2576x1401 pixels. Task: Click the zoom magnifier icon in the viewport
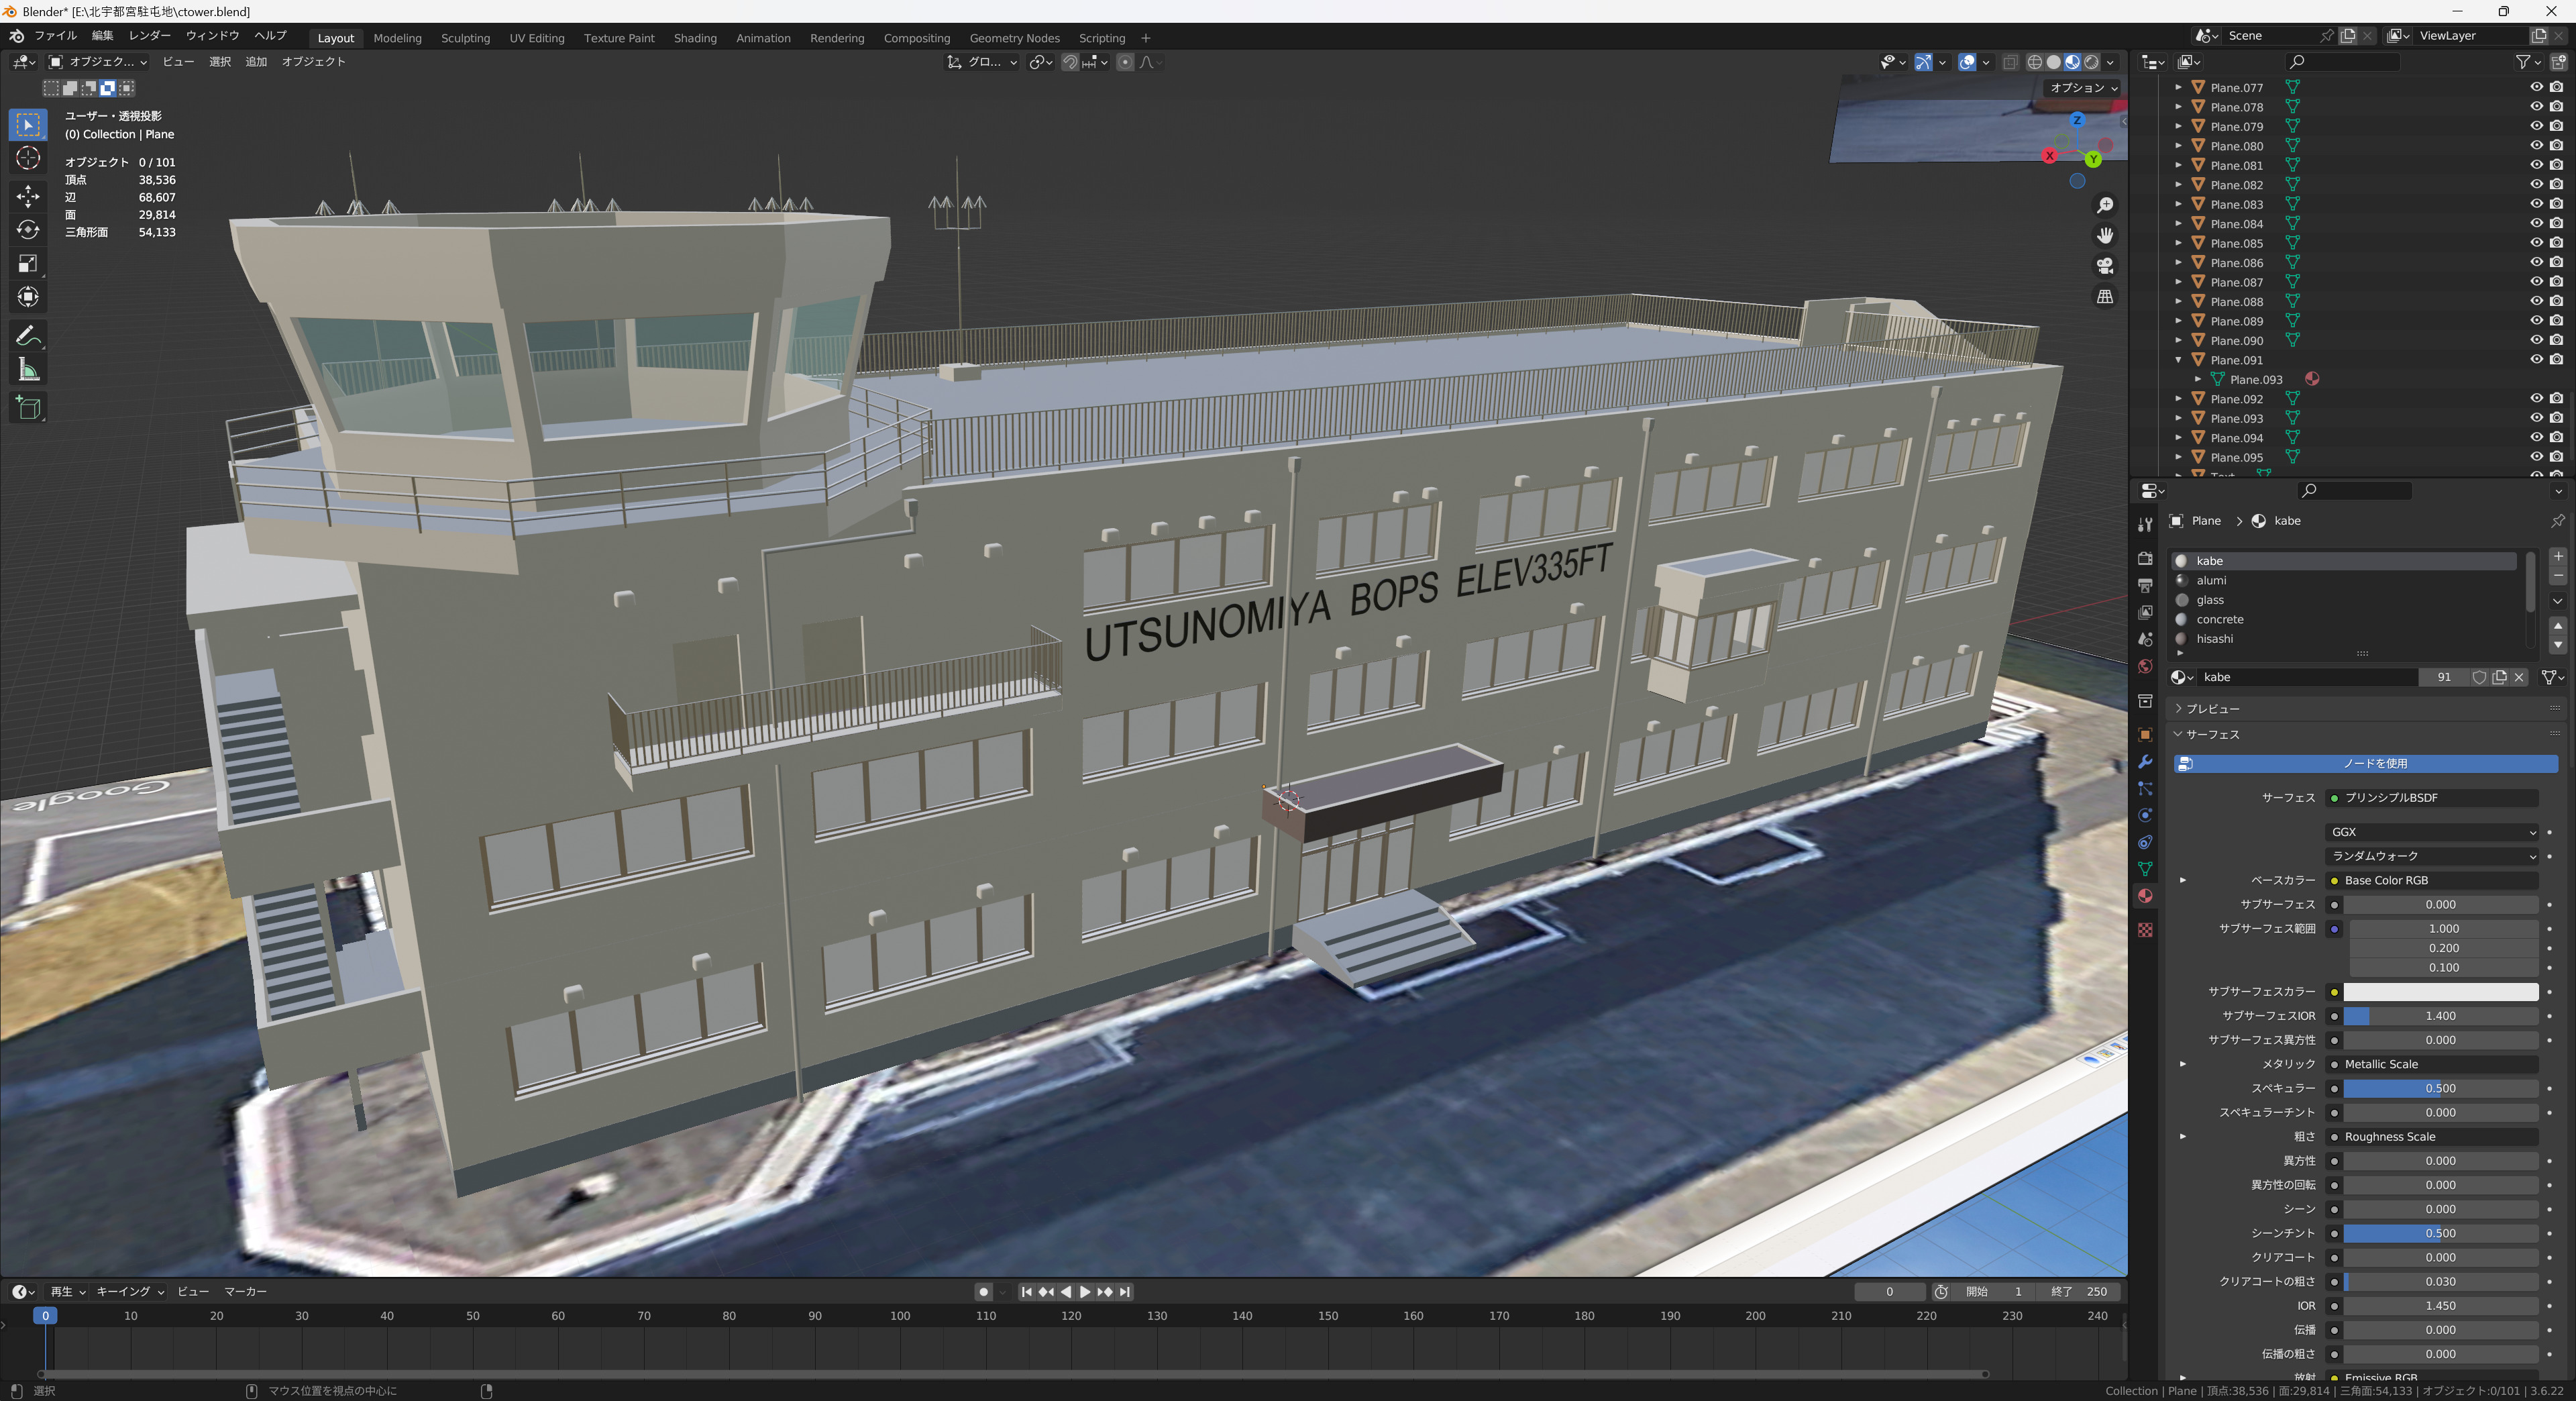[x=2105, y=205]
